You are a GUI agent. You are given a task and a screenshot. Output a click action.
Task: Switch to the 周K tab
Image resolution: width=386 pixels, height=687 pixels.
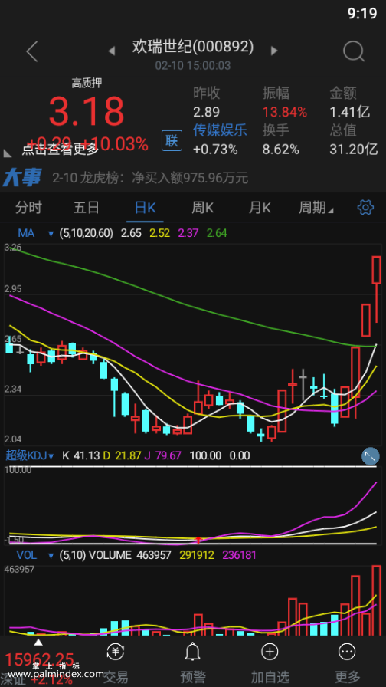pos(203,207)
